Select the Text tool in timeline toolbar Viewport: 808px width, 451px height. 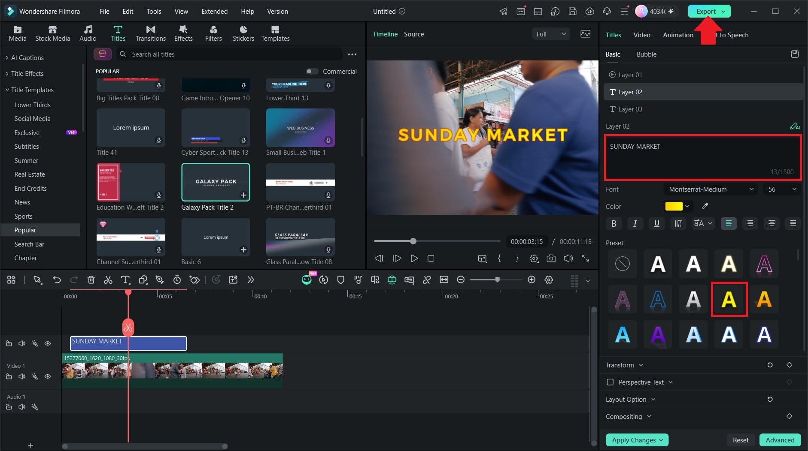point(125,280)
